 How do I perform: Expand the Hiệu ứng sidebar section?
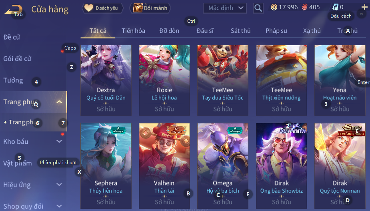(x=59, y=185)
